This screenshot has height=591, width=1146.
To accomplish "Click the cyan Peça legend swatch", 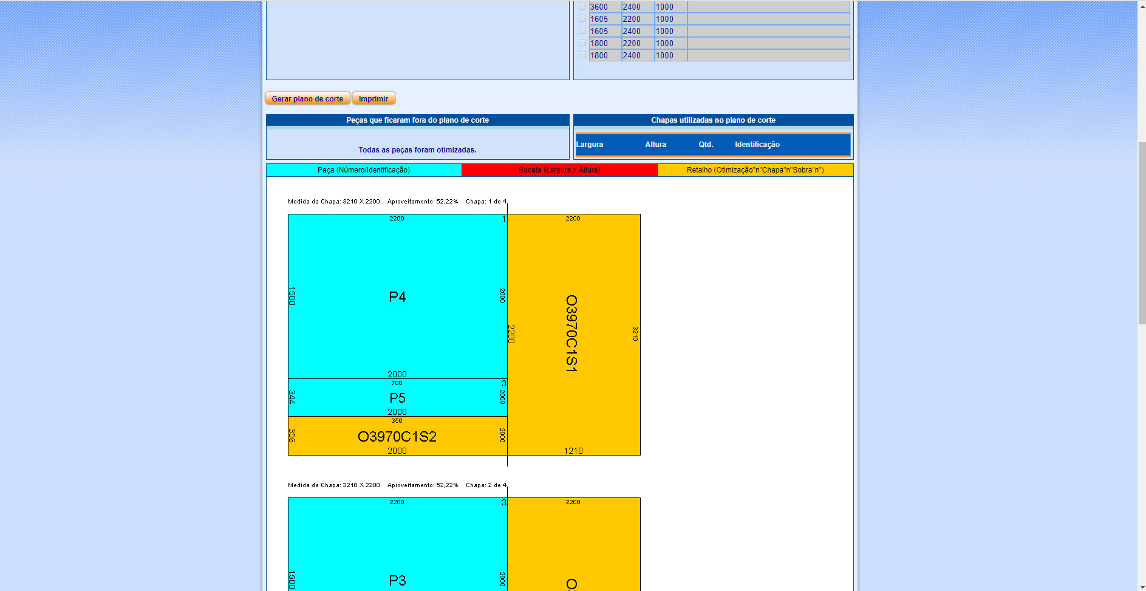I will click(364, 170).
